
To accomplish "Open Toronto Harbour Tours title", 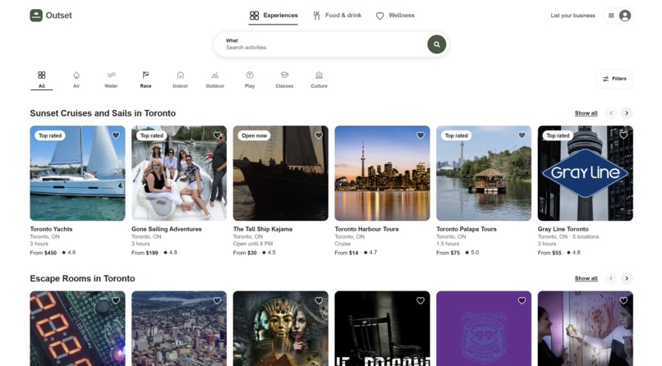I will [366, 229].
